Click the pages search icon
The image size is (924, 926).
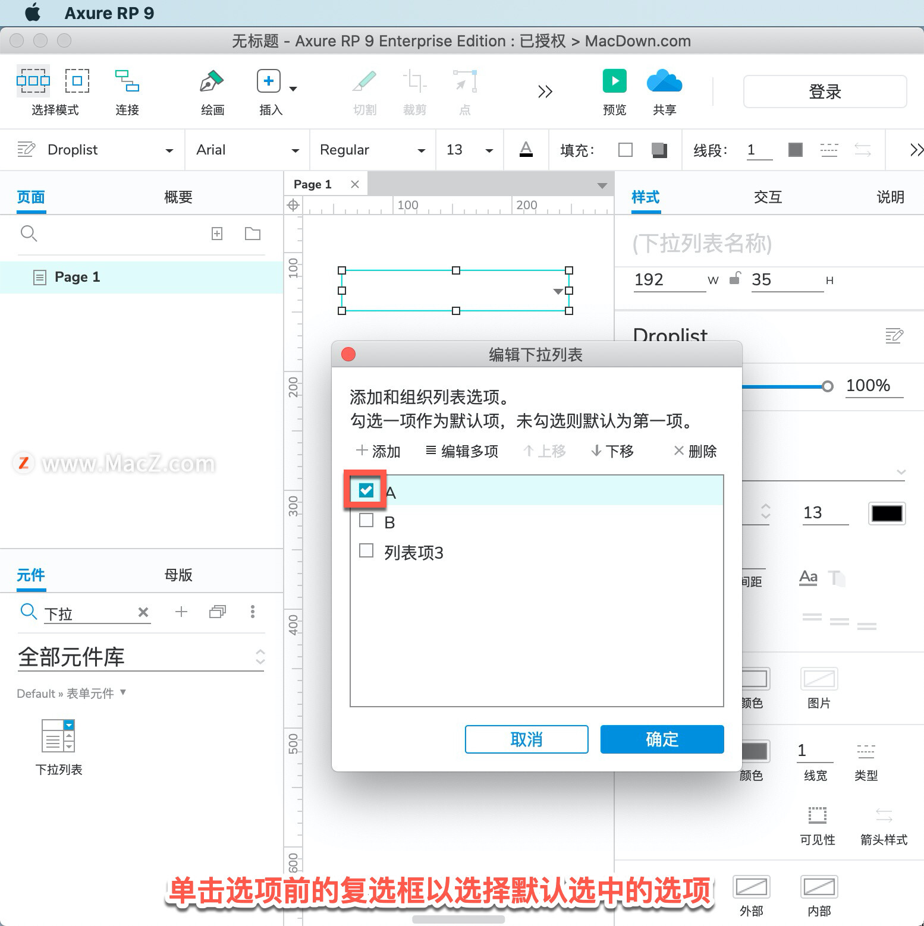[x=29, y=234]
